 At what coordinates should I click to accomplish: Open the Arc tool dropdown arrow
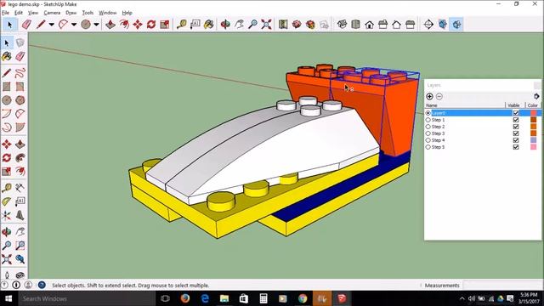tap(74, 25)
